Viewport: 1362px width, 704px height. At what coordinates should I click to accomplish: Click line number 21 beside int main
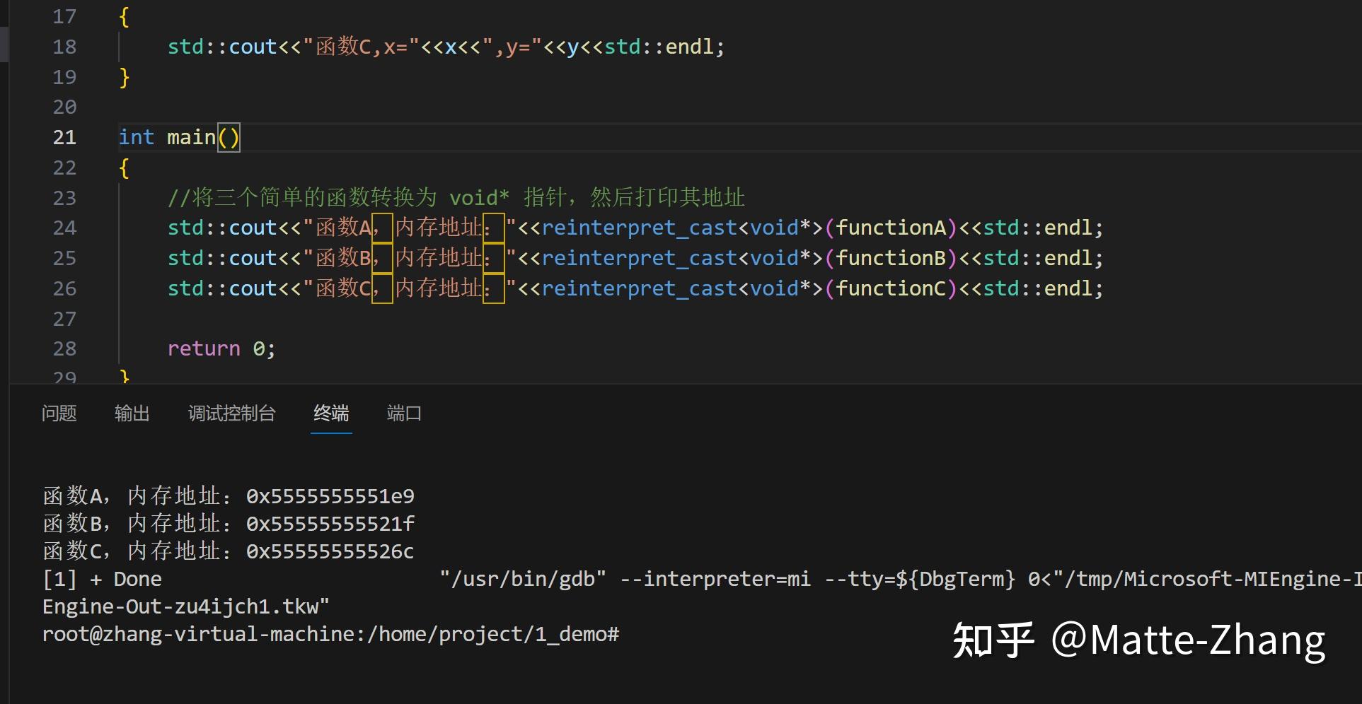[x=64, y=137]
